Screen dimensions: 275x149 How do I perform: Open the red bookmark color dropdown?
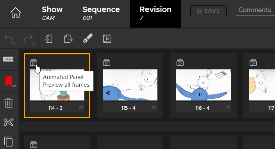tap(14, 86)
